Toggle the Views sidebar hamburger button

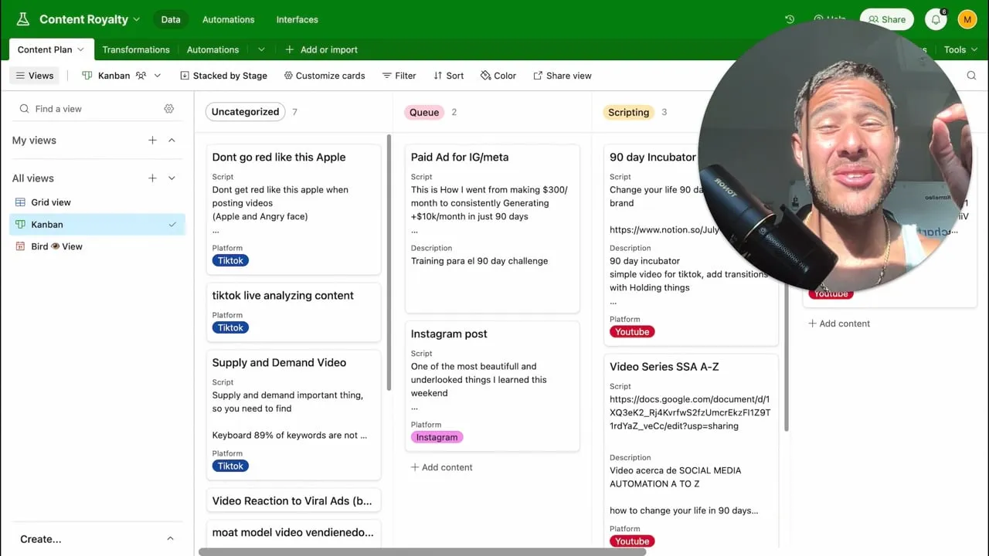pyautogui.click(x=35, y=76)
